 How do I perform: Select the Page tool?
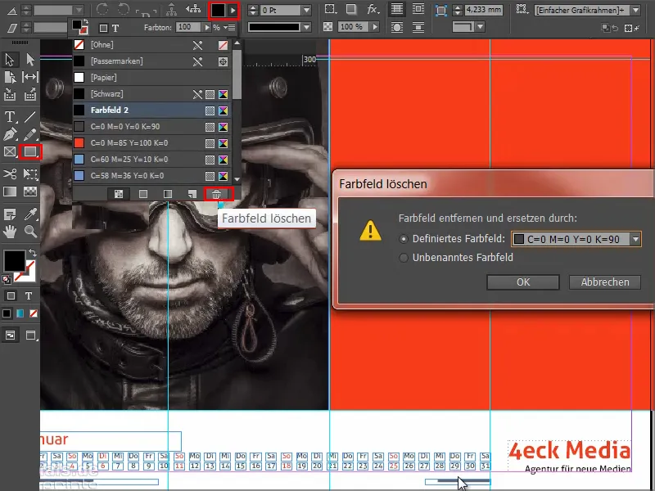click(x=10, y=77)
